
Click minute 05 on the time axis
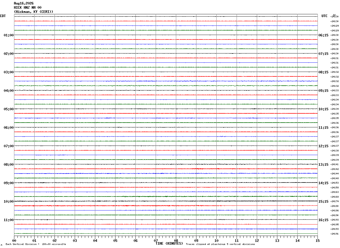(115, 241)
